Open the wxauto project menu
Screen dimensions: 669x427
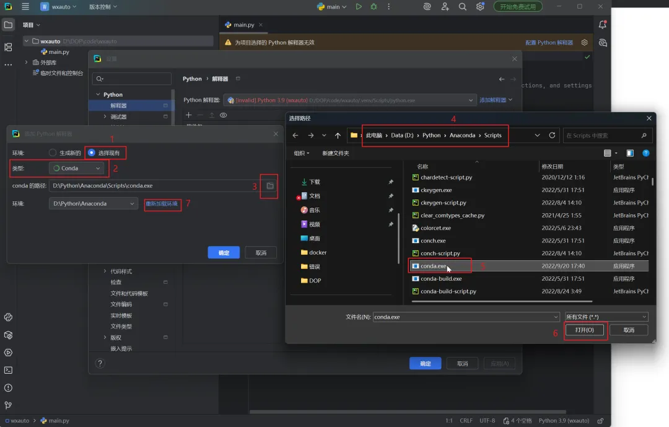click(58, 6)
